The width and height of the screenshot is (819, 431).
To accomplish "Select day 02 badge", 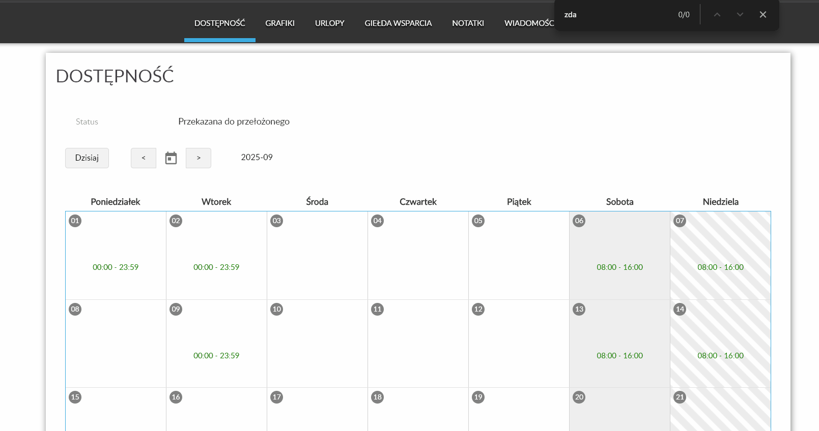I will [176, 221].
